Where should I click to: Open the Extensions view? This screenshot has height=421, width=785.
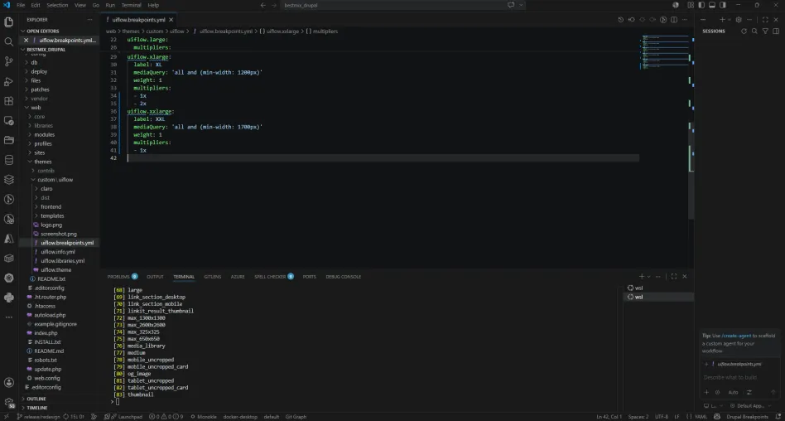8,101
